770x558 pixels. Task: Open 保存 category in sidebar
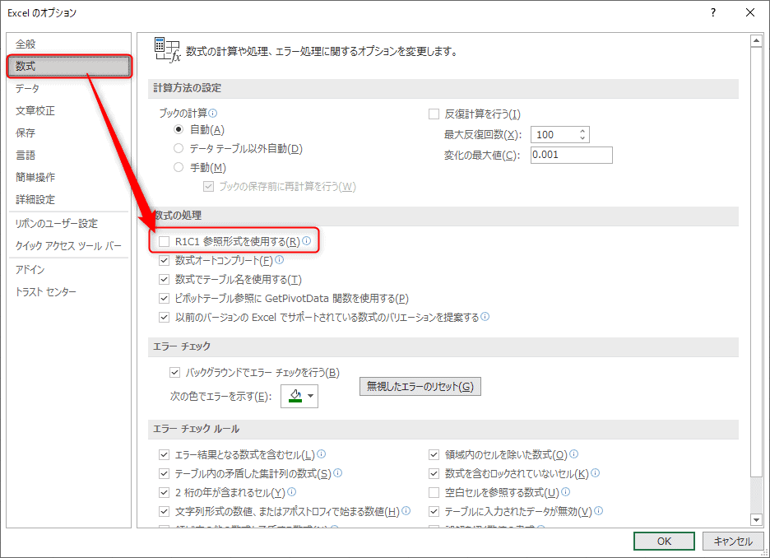click(69, 133)
